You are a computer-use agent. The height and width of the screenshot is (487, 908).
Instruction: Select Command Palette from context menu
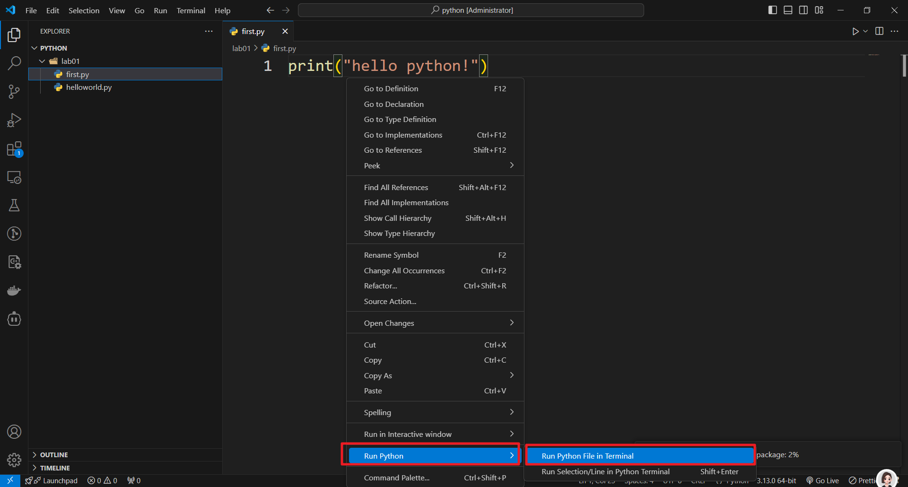point(435,478)
